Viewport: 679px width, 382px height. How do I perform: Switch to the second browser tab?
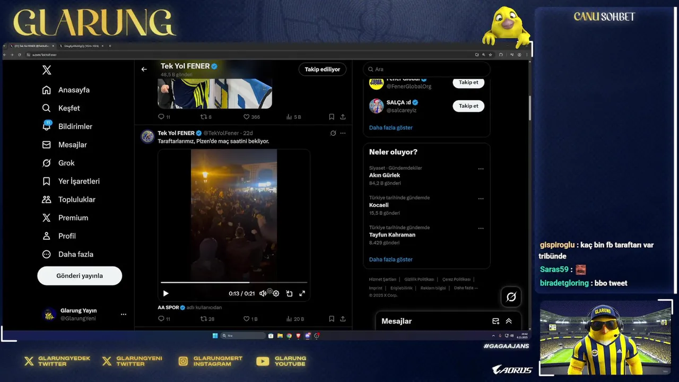point(80,46)
